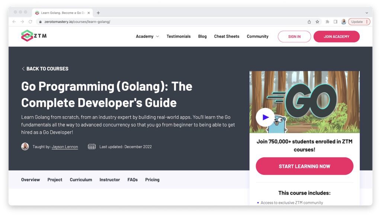This screenshot has width=381, height=216.
Task: Click the calendar icon beside Last updated
Action: [92, 147]
